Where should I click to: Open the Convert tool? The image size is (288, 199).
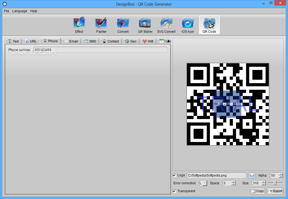(x=123, y=25)
